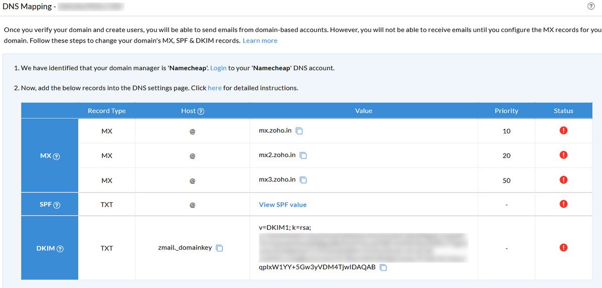Click the Status column header
The height and width of the screenshot is (288, 602).
pyautogui.click(x=563, y=111)
